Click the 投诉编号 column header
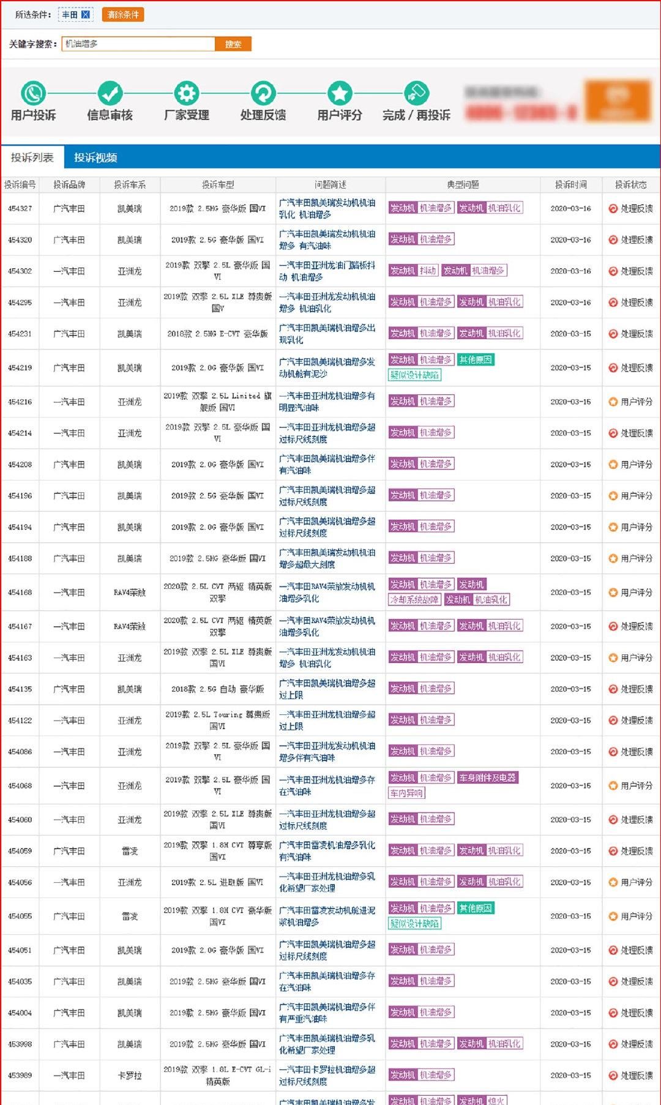Image resolution: width=661 pixels, height=1105 pixels. point(20,184)
